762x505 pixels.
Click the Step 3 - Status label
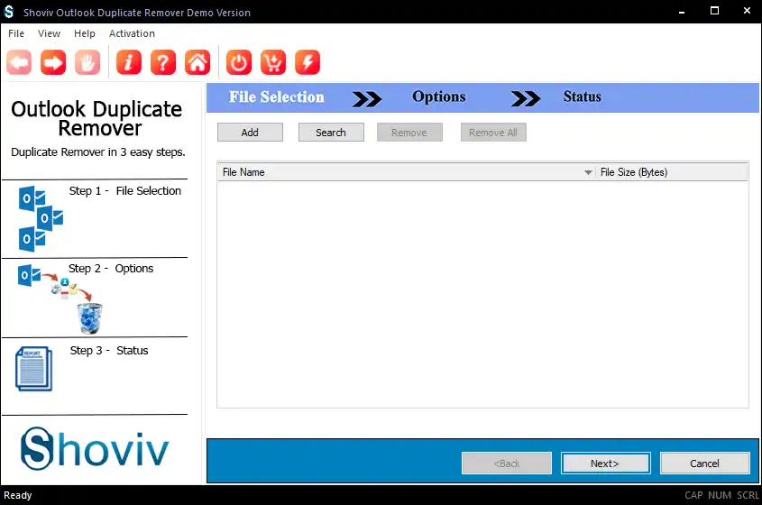click(109, 351)
